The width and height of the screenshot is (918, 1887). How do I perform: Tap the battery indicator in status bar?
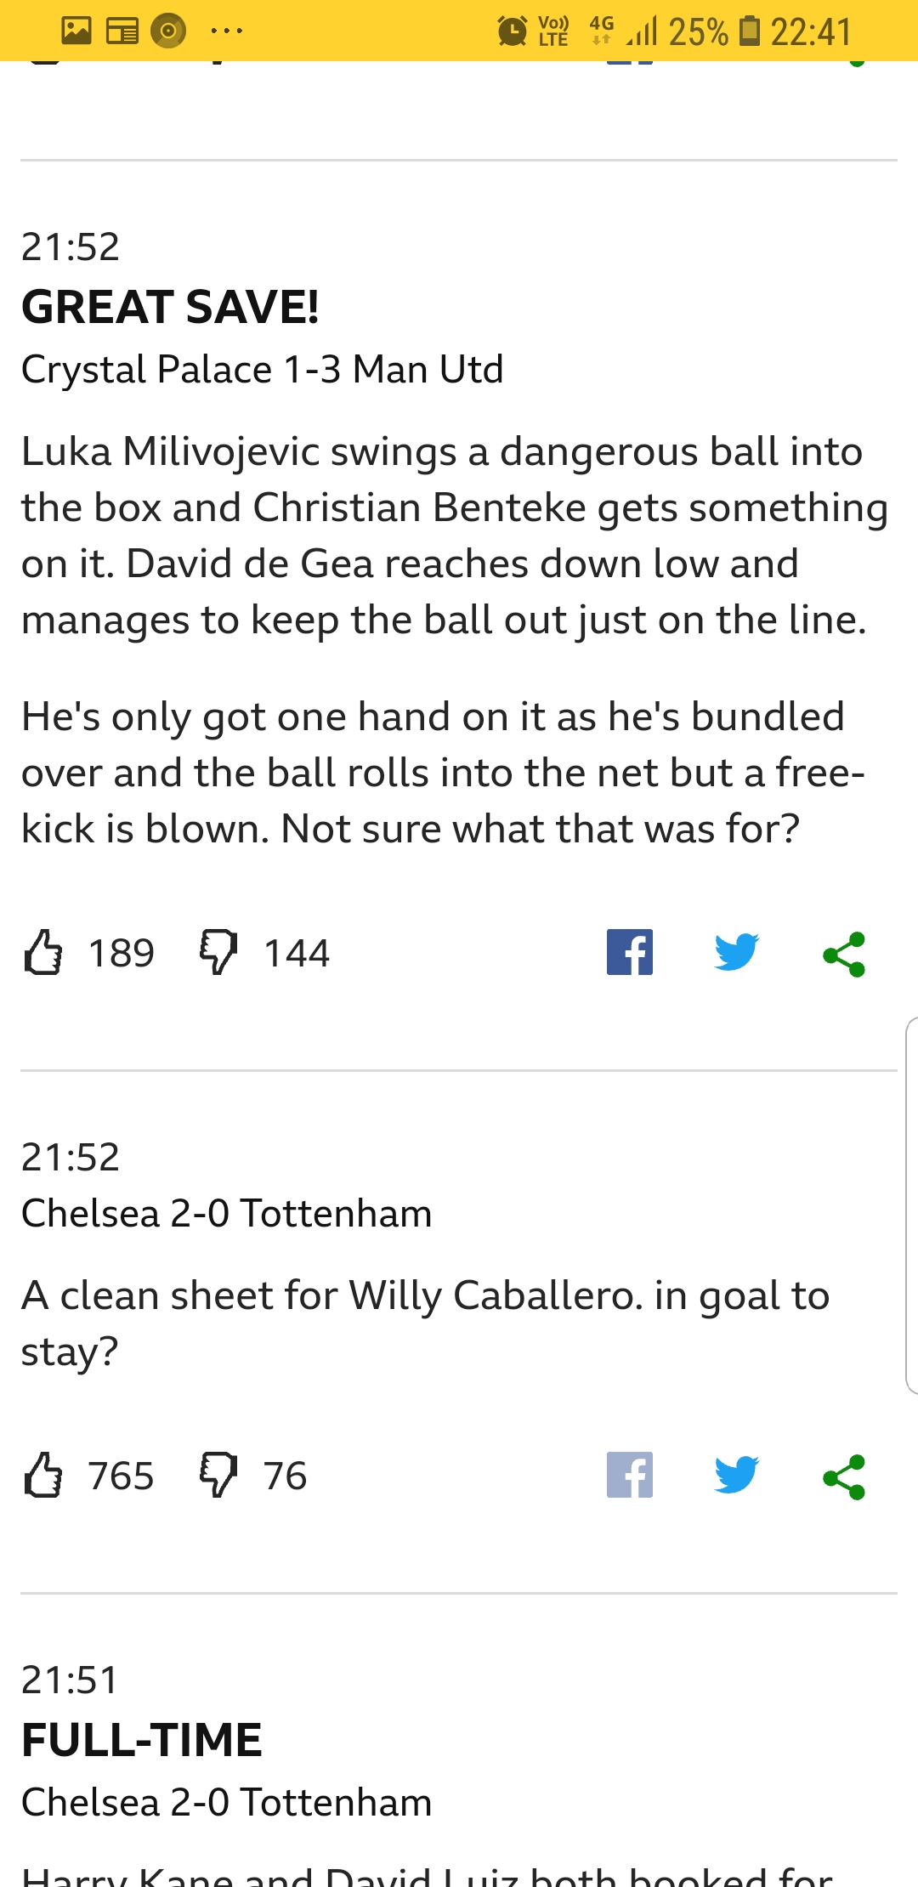[x=749, y=31]
